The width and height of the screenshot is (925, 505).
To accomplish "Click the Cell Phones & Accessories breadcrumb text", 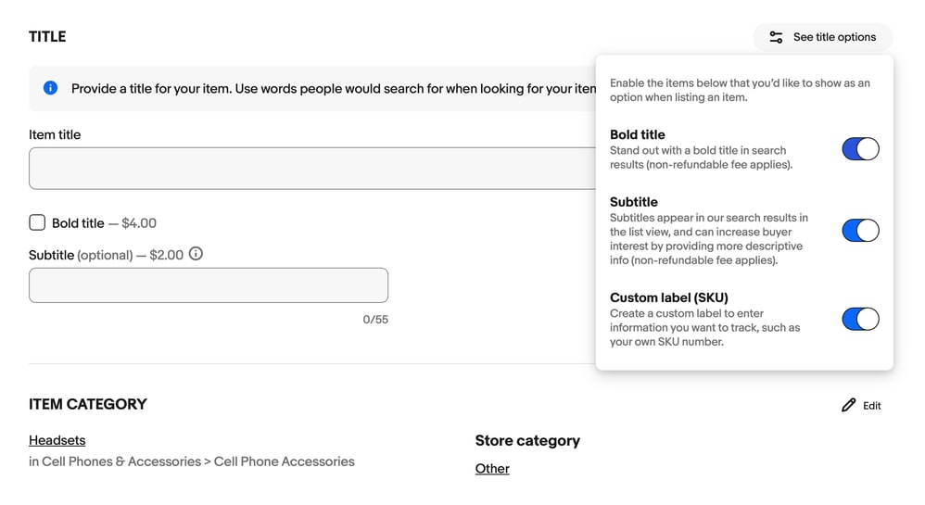I will (121, 461).
